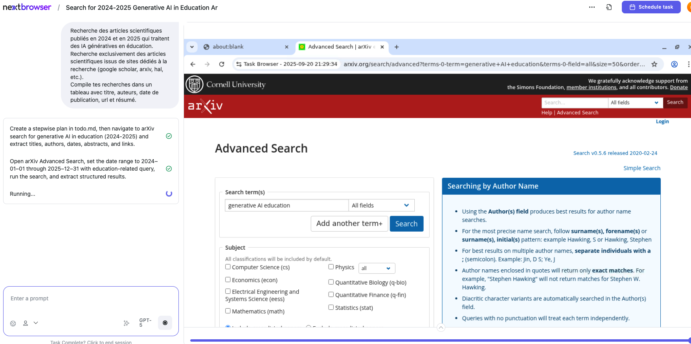Enable the Physics subject checkbox
Viewport: 691px width, 344px height.
point(331,267)
